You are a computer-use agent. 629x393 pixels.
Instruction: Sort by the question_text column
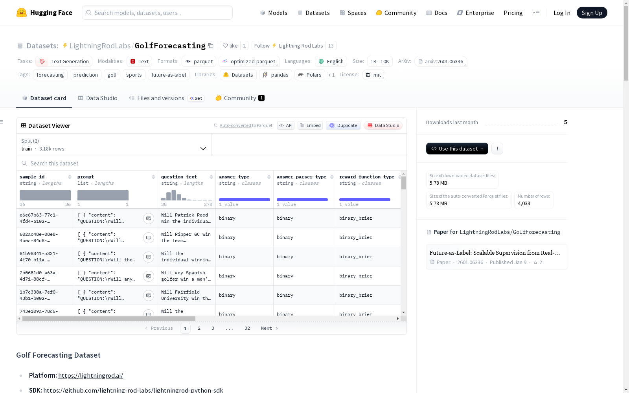point(211,177)
